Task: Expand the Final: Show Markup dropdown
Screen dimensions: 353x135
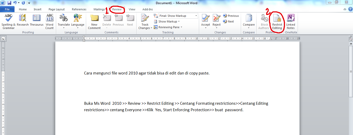Action: click(x=196, y=16)
